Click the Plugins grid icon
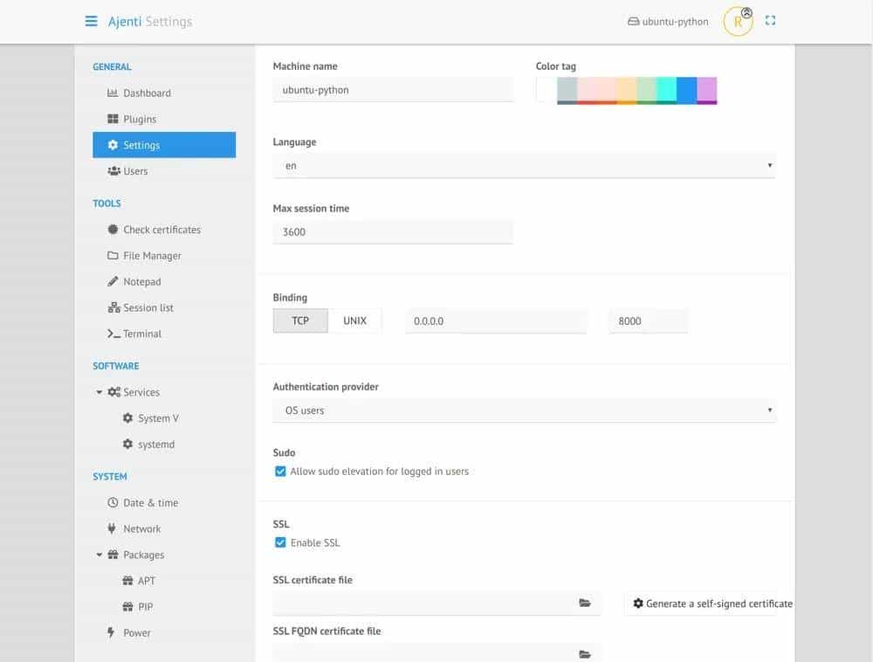 click(113, 119)
